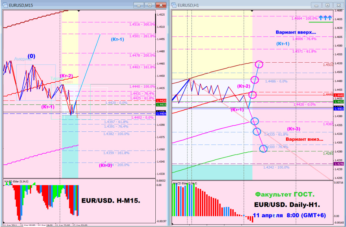This screenshot has height=227, width=346.
Task: Select the "Вариант вверх..." label
Action: [296, 32]
